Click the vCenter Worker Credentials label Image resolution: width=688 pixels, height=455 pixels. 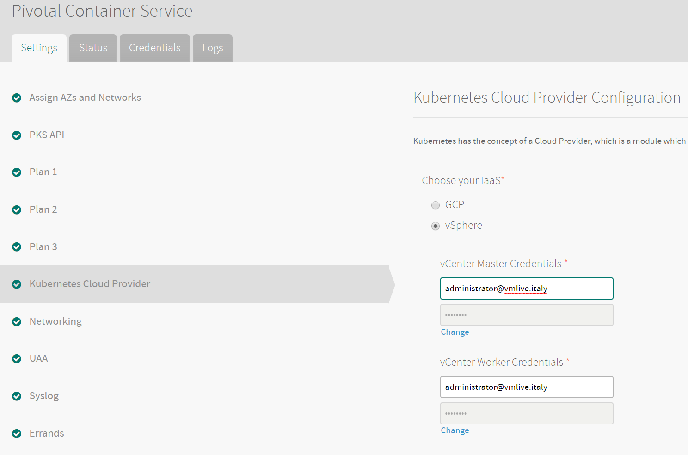tap(502, 362)
